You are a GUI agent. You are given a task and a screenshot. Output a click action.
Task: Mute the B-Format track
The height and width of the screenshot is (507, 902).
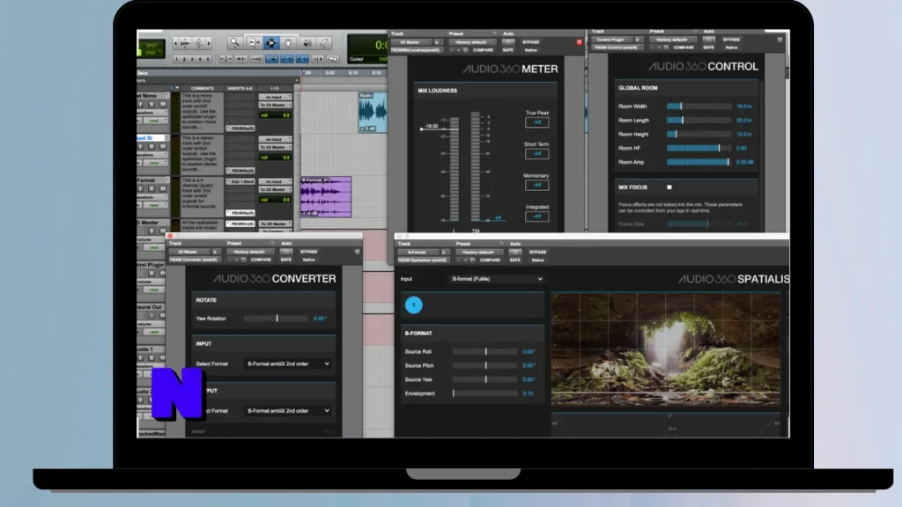click(162, 188)
